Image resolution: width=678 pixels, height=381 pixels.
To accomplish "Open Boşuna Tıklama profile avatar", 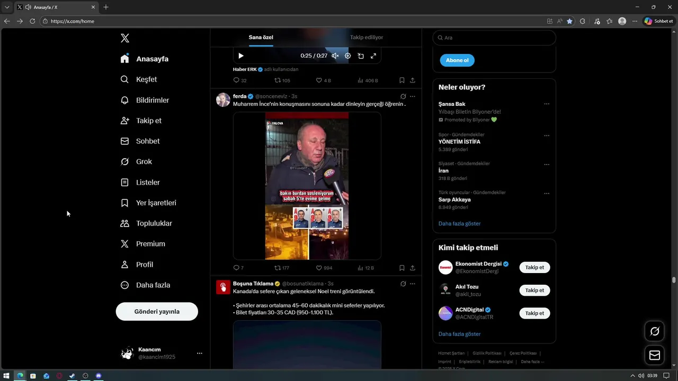I will coord(223,287).
